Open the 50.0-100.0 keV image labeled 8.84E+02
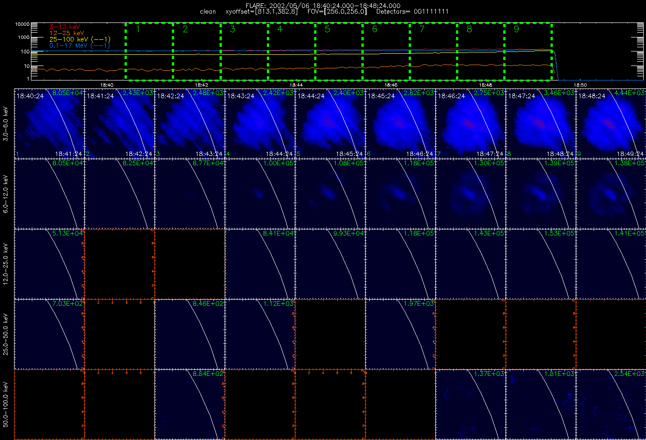Viewport: 646px width, 440px height. 190,404
